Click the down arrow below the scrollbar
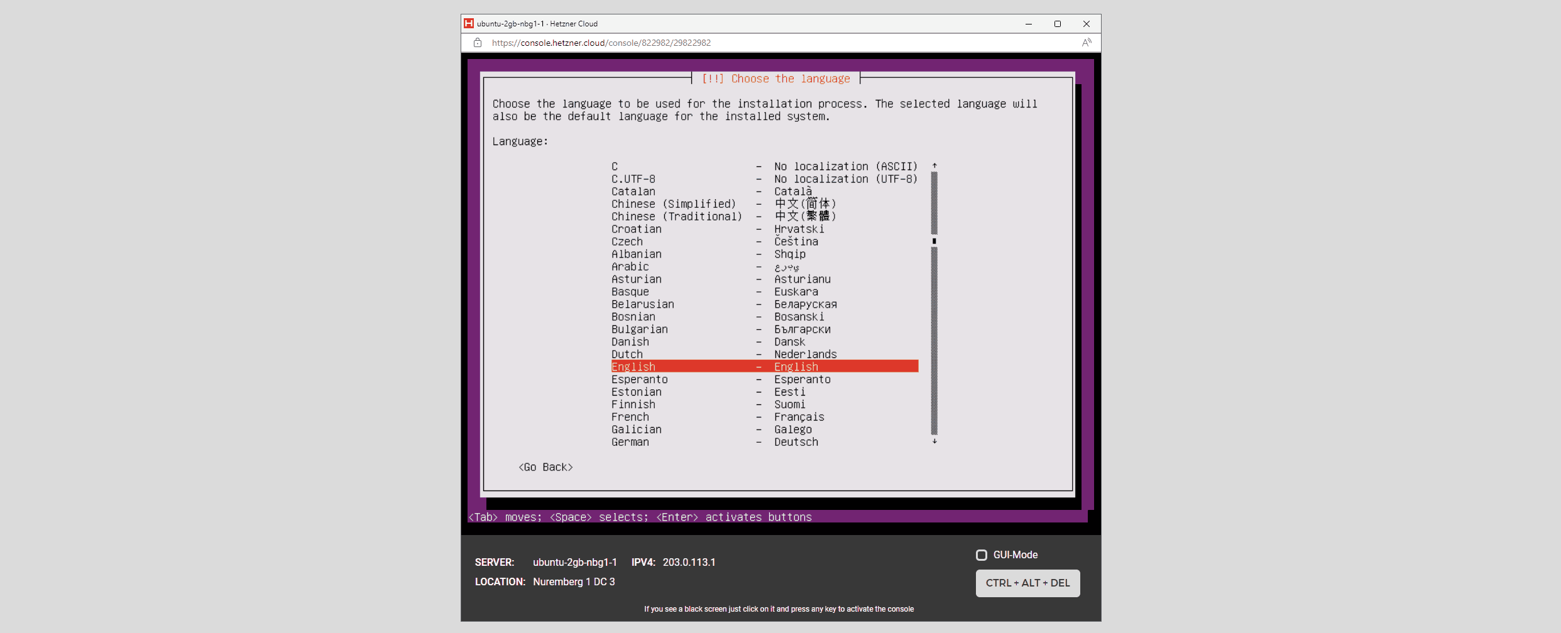This screenshot has width=1561, height=633. tap(934, 441)
